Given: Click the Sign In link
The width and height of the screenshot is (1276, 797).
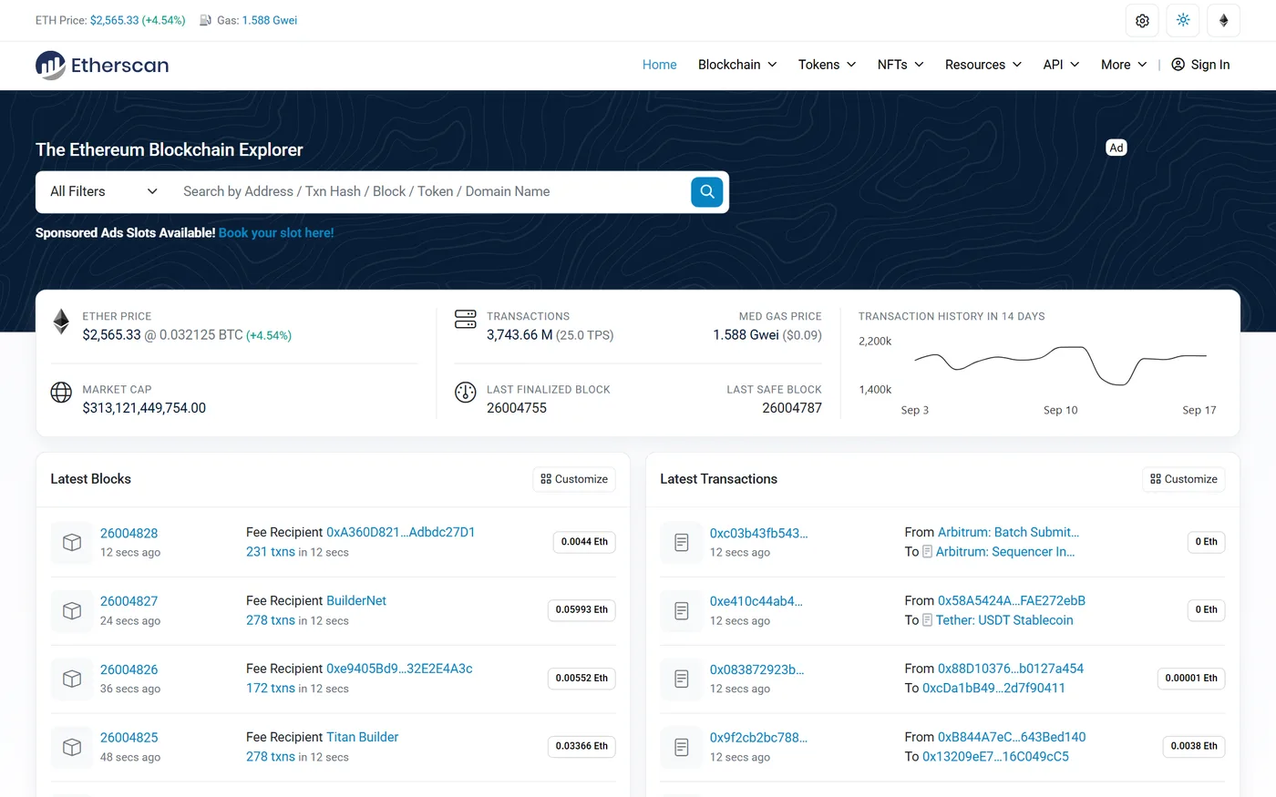Looking at the screenshot, I should [x=1200, y=65].
